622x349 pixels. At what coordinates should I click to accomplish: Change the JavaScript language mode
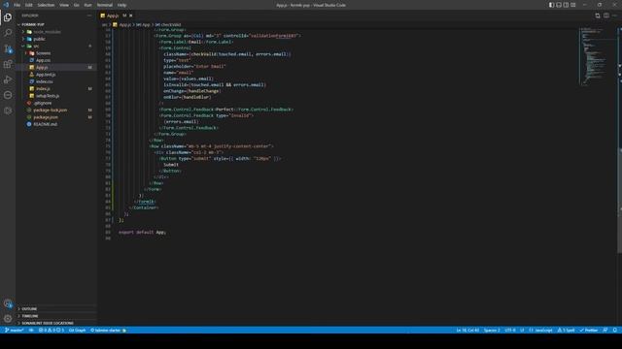coord(540,330)
